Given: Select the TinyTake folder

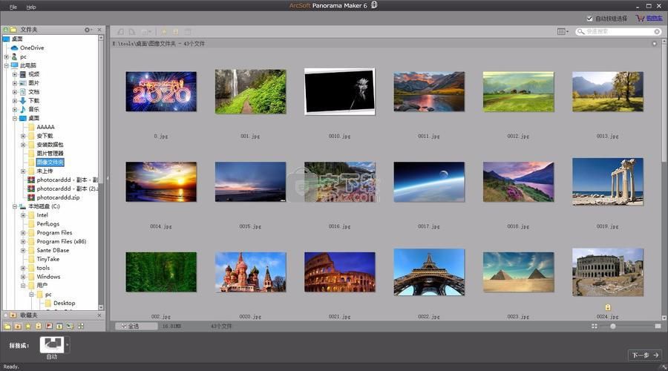Looking at the screenshot, I should click(48, 259).
